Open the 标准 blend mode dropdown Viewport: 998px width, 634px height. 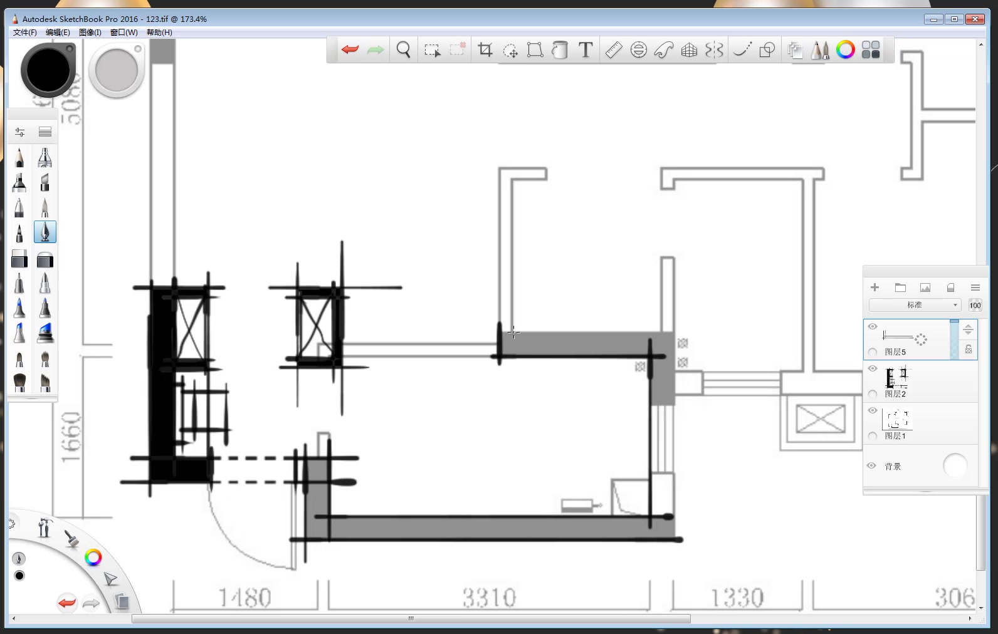(x=915, y=305)
